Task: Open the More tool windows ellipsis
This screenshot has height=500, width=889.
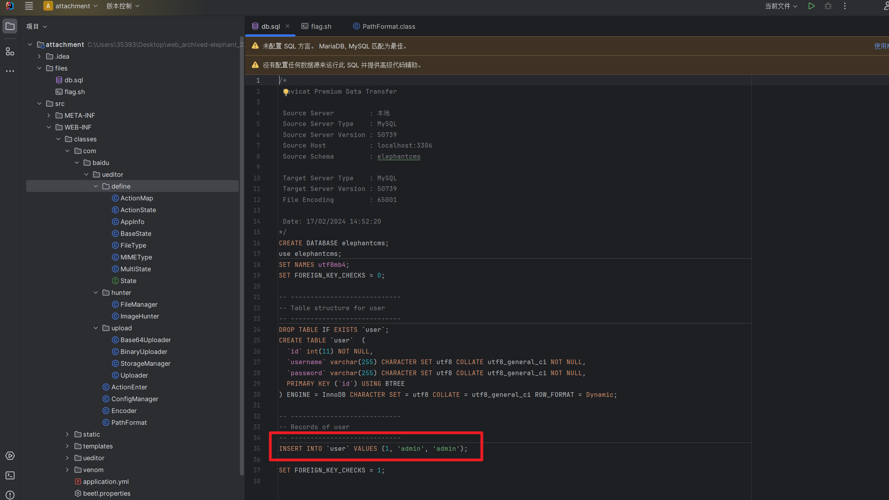Action: (x=10, y=71)
